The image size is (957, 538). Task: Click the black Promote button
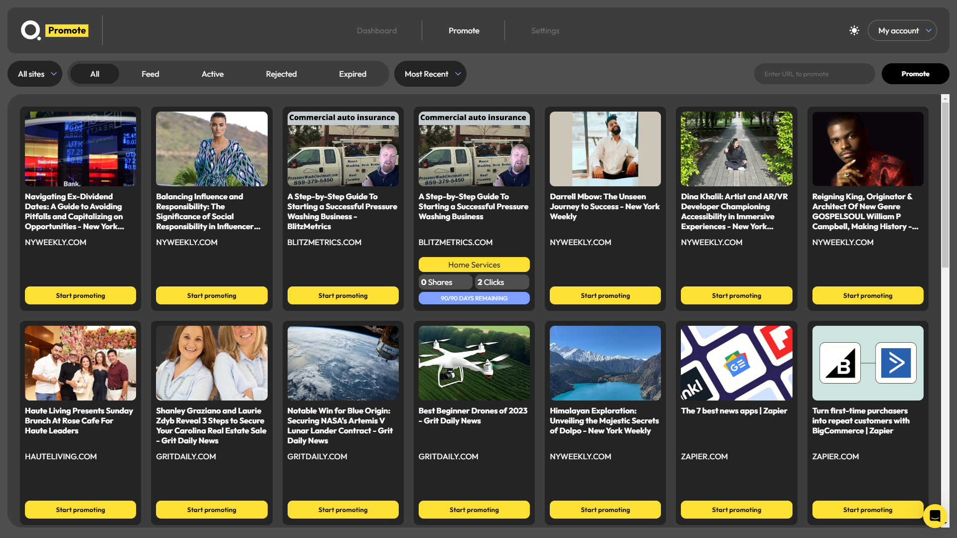[x=915, y=74]
